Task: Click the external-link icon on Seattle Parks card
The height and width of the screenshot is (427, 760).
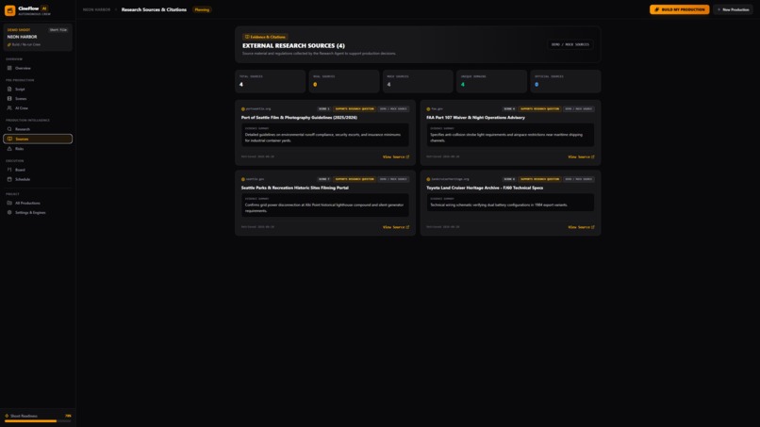Action: 407,227
